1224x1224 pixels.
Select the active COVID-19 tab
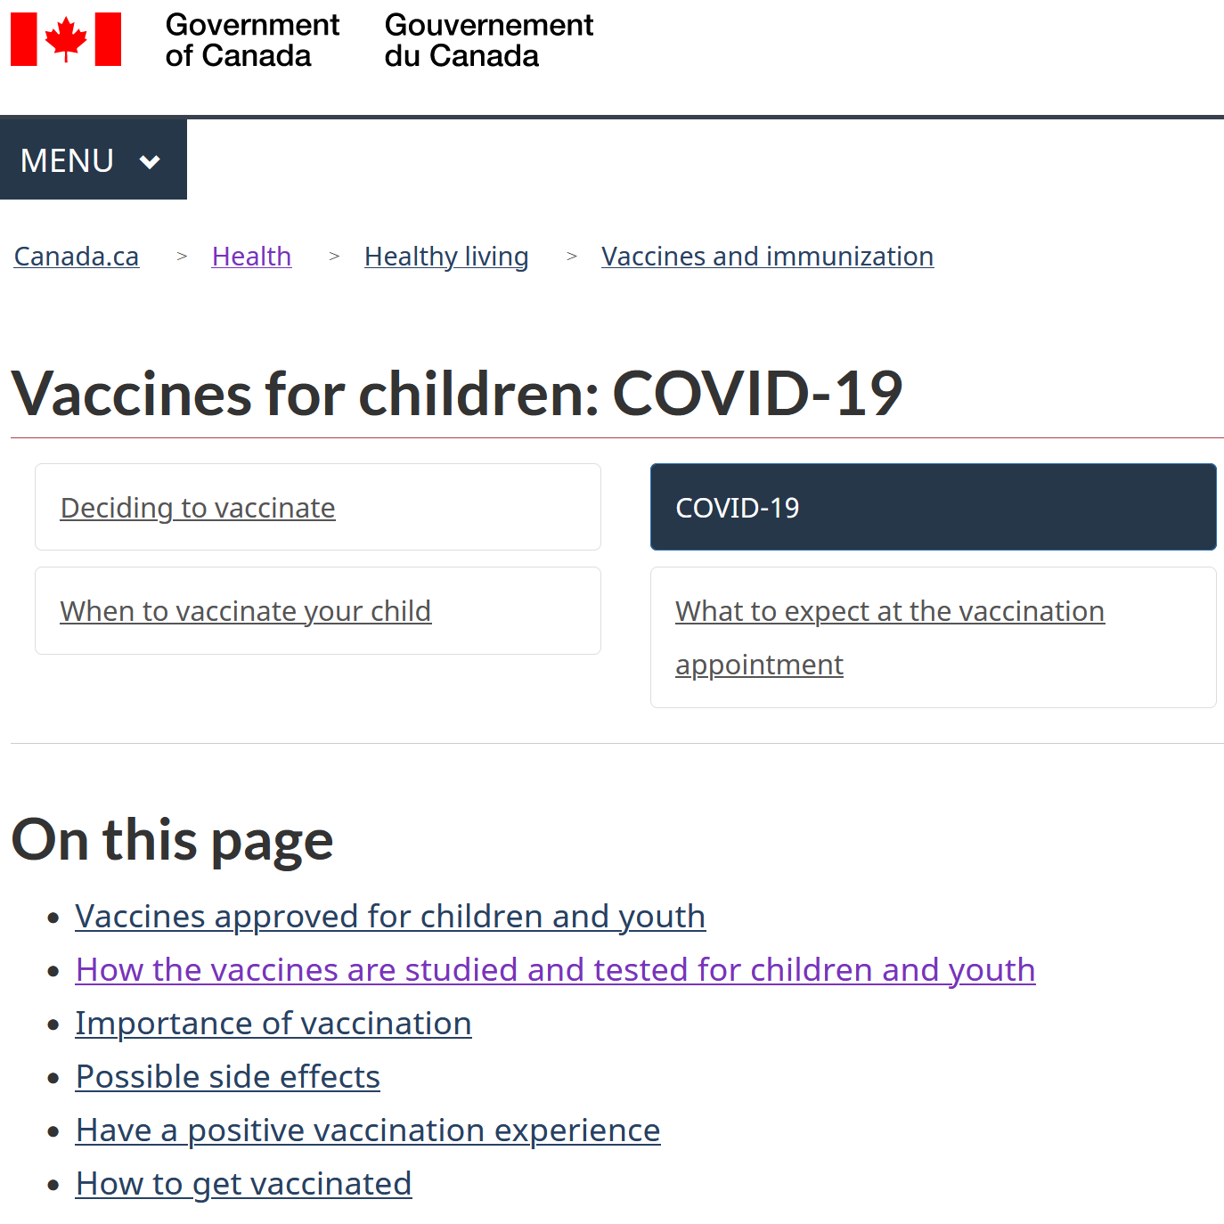[x=933, y=507]
